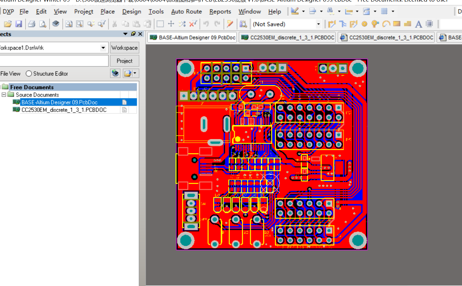Viewport: 462px width, 286px height.
Task: Select CC2530EM_discrete_1_3_1.PCBDOC in project tree
Action: pos(64,110)
